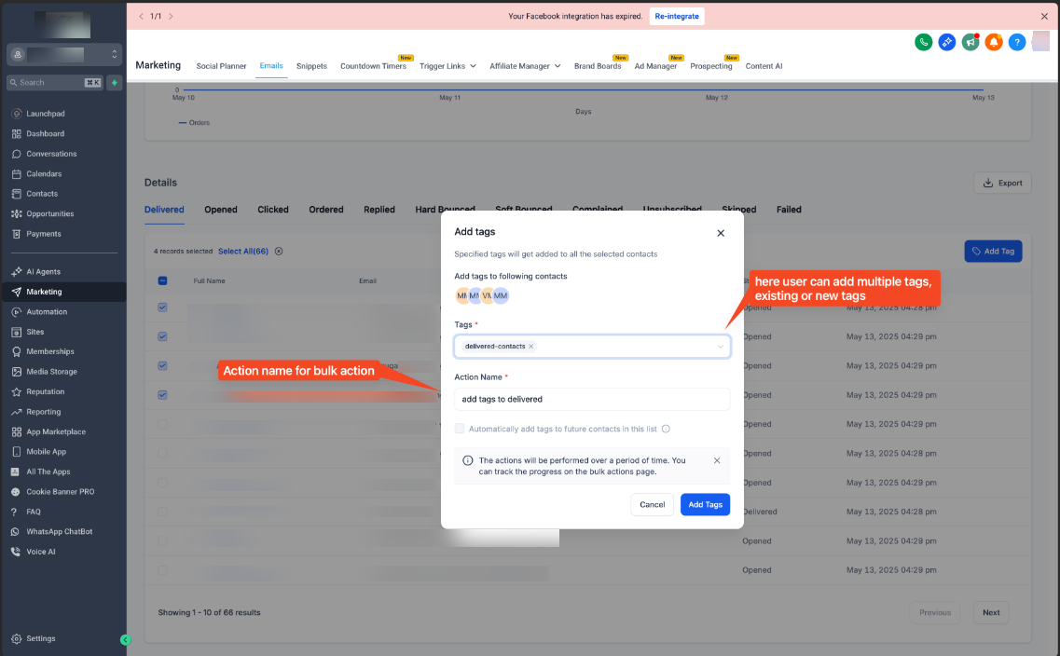Image resolution: width=1060 pixels, height=656 pixels.
Task: Open the Countdown Timers tab
Action: tap(373, 66)
